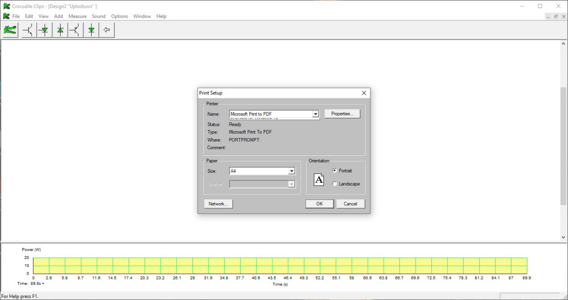Choose the plain diode component
The width and height of the screenshot is (568, 300).
tap(91, 30)
